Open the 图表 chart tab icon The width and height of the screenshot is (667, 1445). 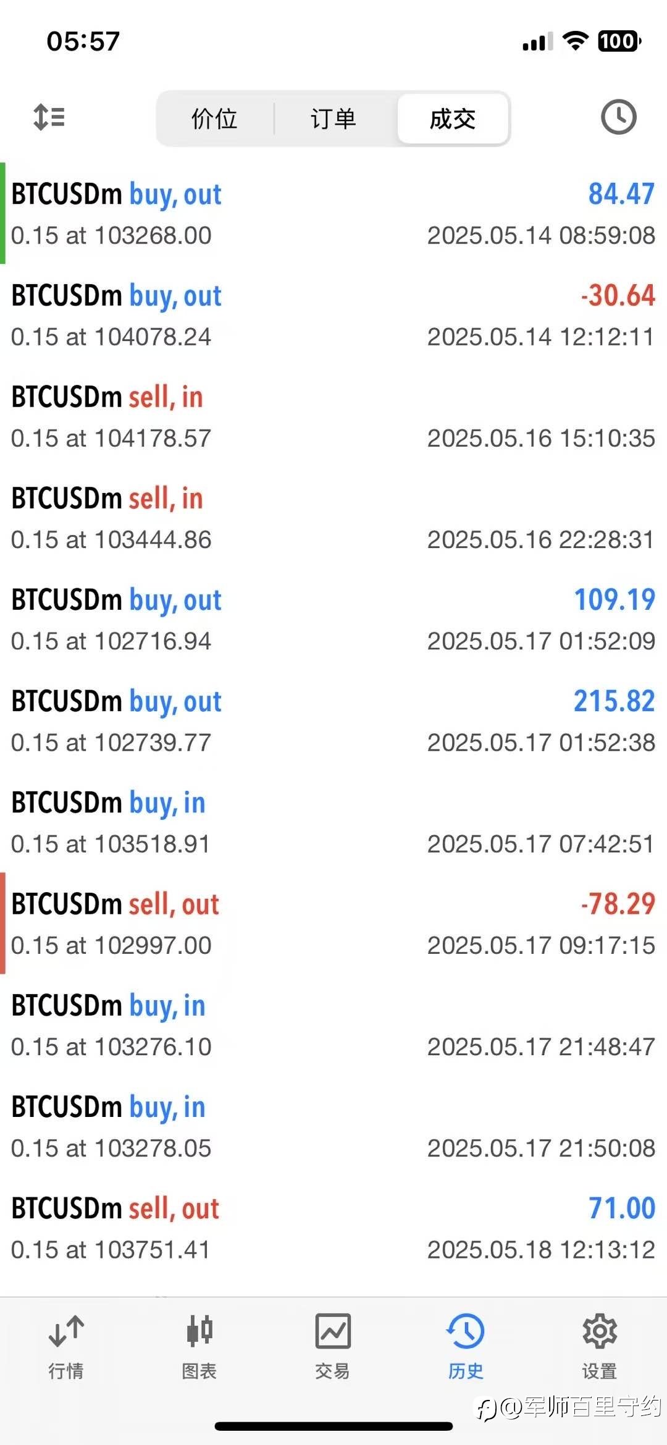coord(199,1331)
